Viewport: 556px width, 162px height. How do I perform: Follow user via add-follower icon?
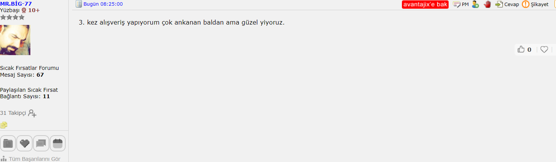point(32,113)
